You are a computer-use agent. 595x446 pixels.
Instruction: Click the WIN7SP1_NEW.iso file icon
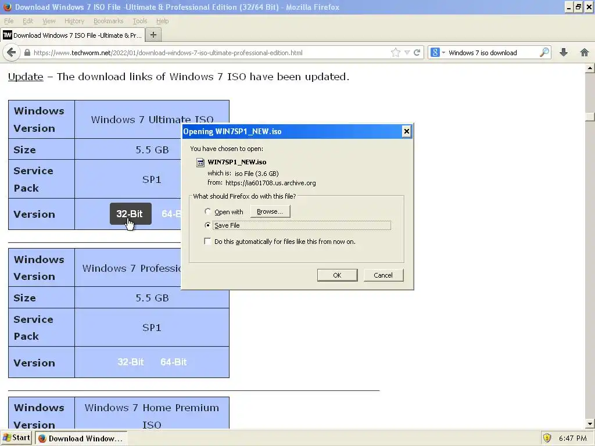200,163
